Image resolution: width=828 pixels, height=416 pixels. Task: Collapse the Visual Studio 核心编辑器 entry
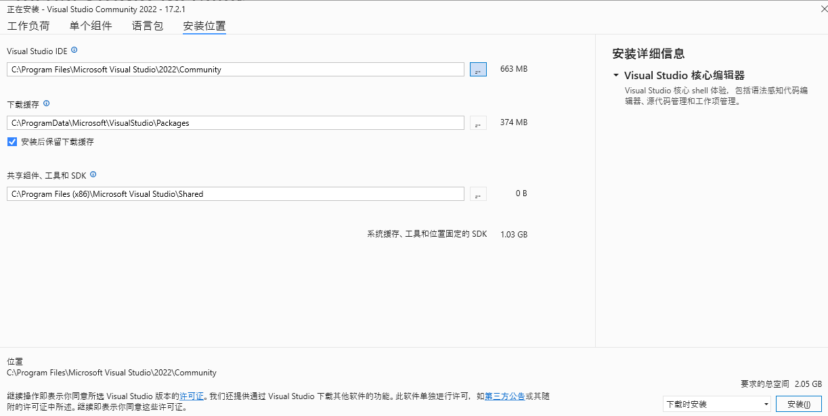(616, 75)
